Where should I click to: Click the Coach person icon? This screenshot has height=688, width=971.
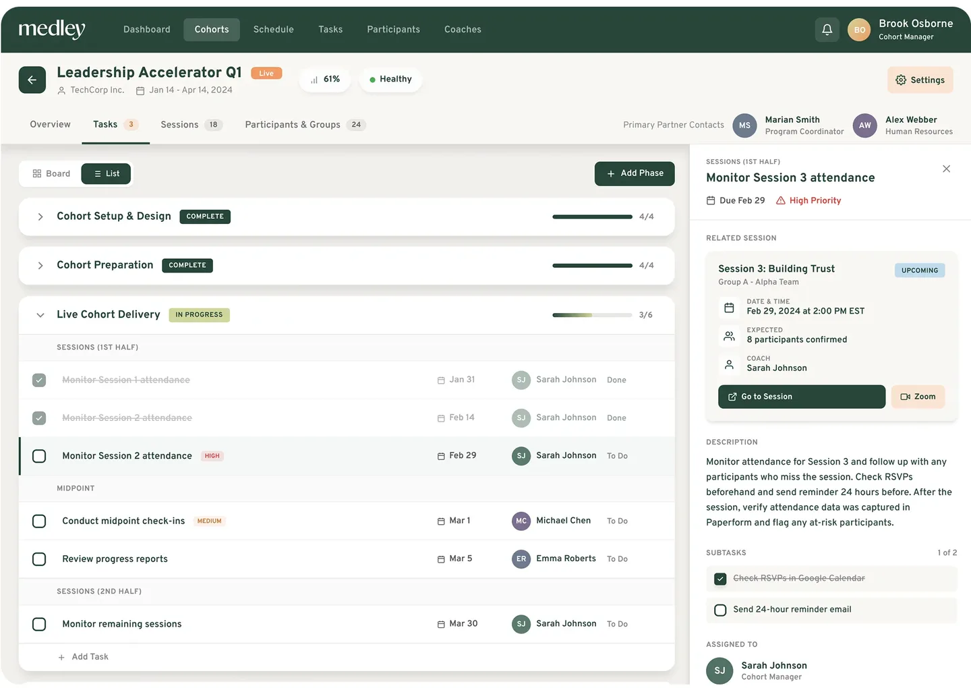click(x=729, y=364)
